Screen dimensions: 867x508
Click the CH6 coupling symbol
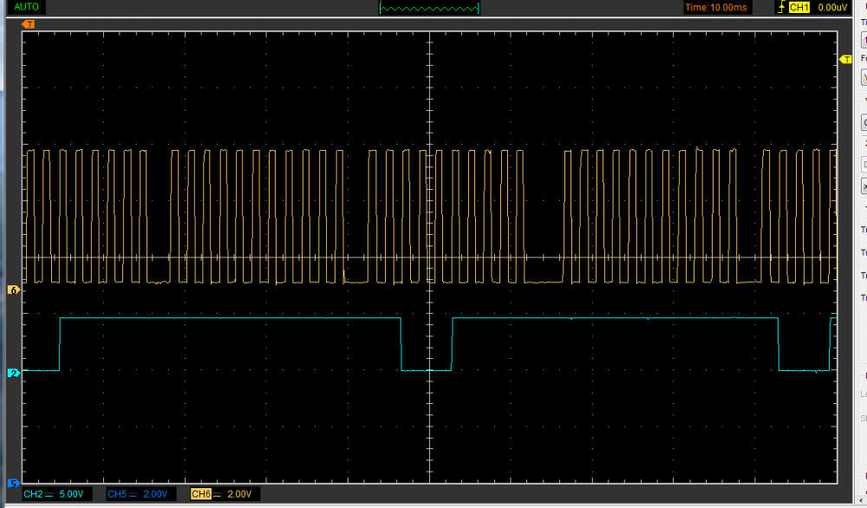pos(217,494)
